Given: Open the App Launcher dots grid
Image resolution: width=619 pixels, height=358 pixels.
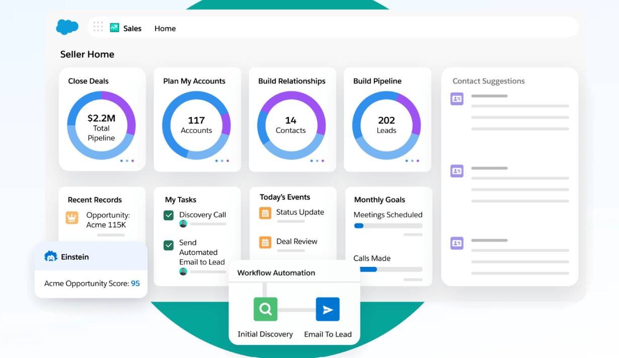Looking at the screenshot, I should [98, 27].
